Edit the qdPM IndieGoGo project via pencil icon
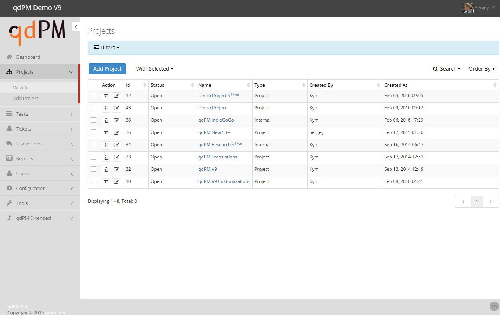 click(x=116, y=120)
